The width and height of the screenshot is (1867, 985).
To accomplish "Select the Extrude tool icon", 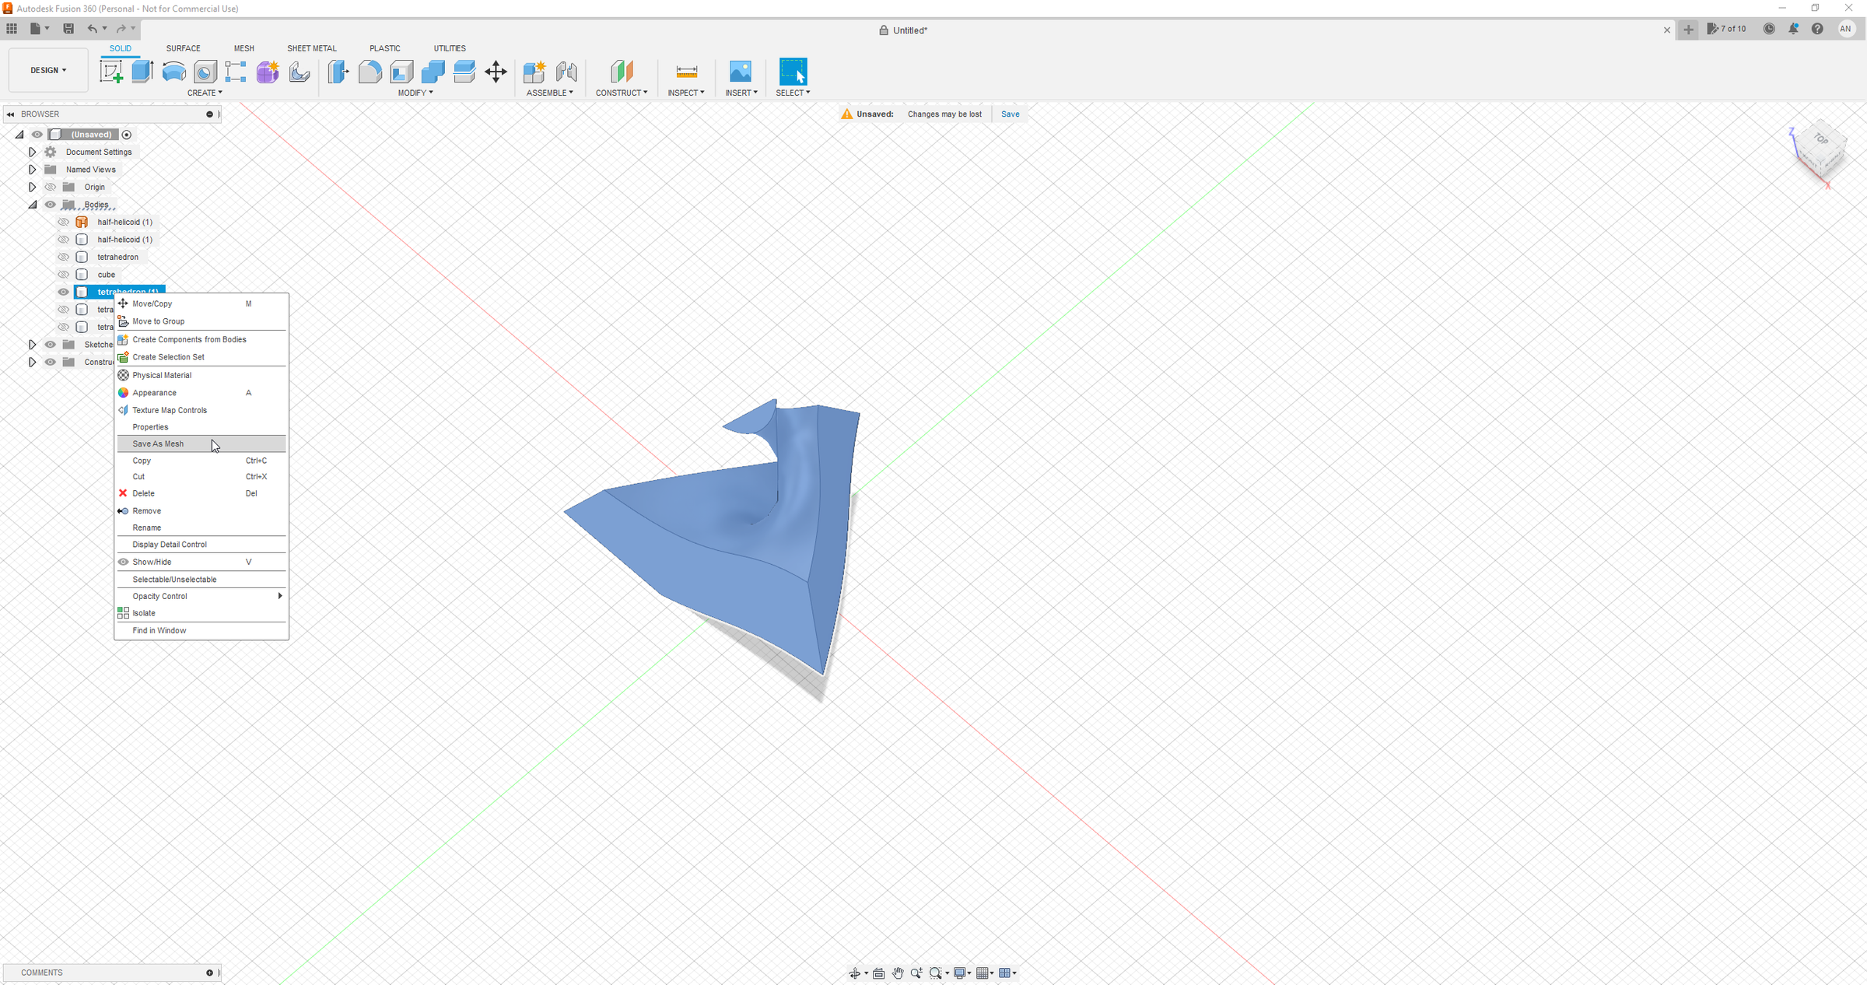I will (x=142, y=72).
